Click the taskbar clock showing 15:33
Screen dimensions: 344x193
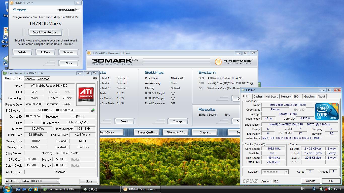[337, 189]
